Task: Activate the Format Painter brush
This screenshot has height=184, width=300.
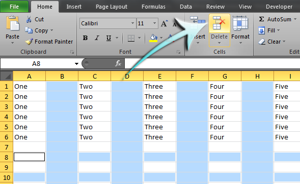Action: click(29, 42)
